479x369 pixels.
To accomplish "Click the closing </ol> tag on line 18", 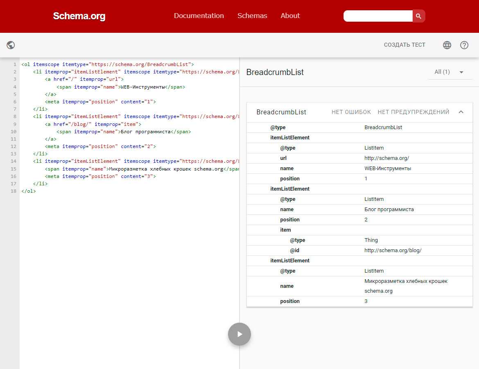I will [x=28, y=191].
